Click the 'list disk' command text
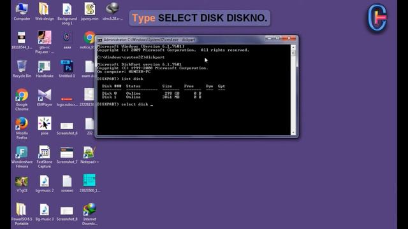 point(132,79)
